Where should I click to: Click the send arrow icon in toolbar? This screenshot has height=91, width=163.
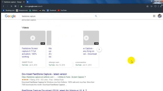(x=152, y=6)
